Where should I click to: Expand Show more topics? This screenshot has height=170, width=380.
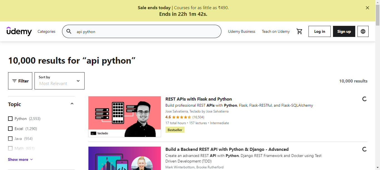20,159
